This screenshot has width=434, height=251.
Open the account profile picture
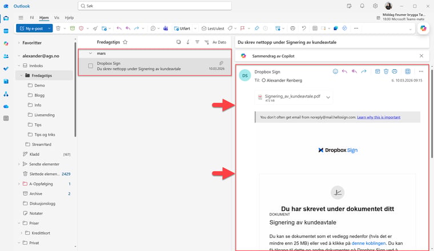tap(388, 6)
